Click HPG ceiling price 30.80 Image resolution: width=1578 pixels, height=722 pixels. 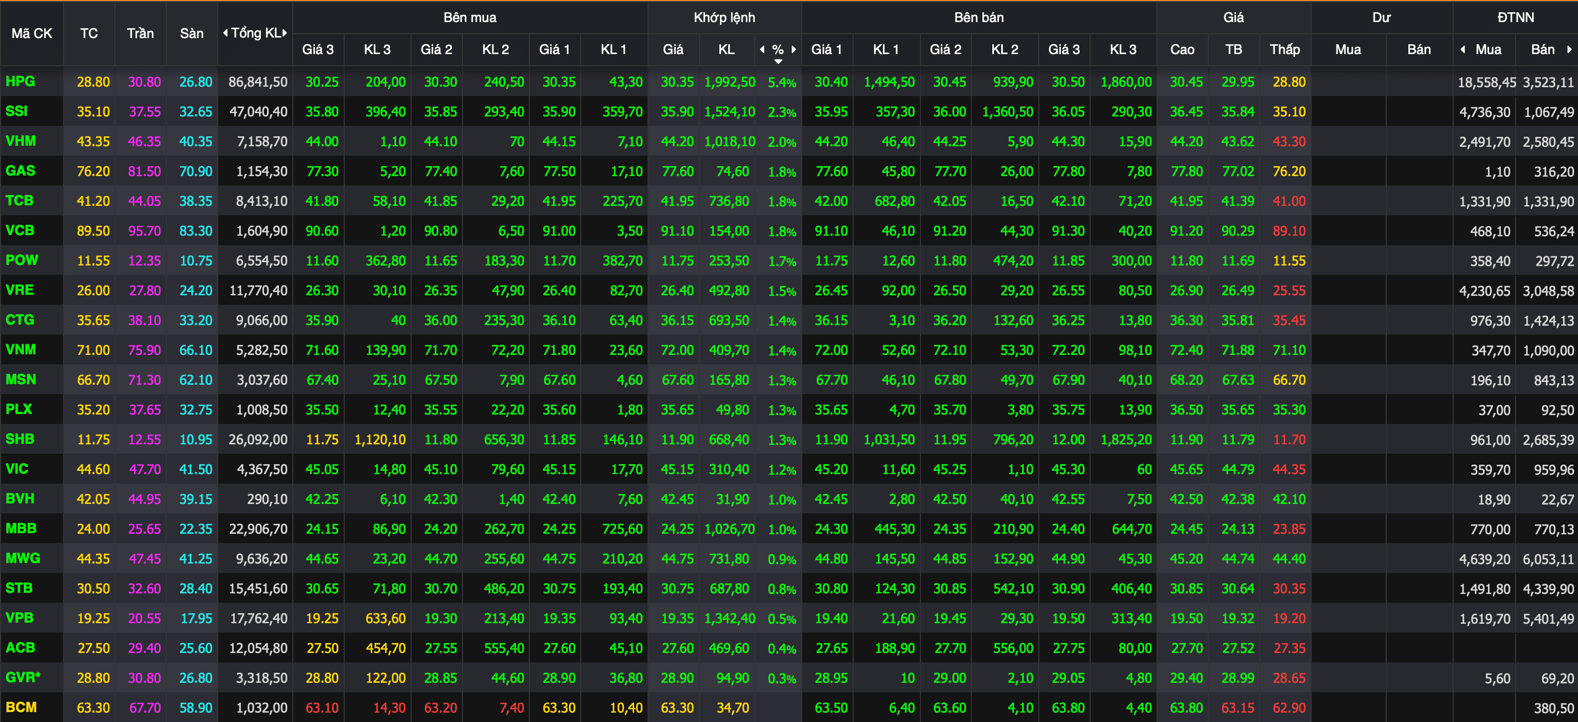(x=145, y=82)
